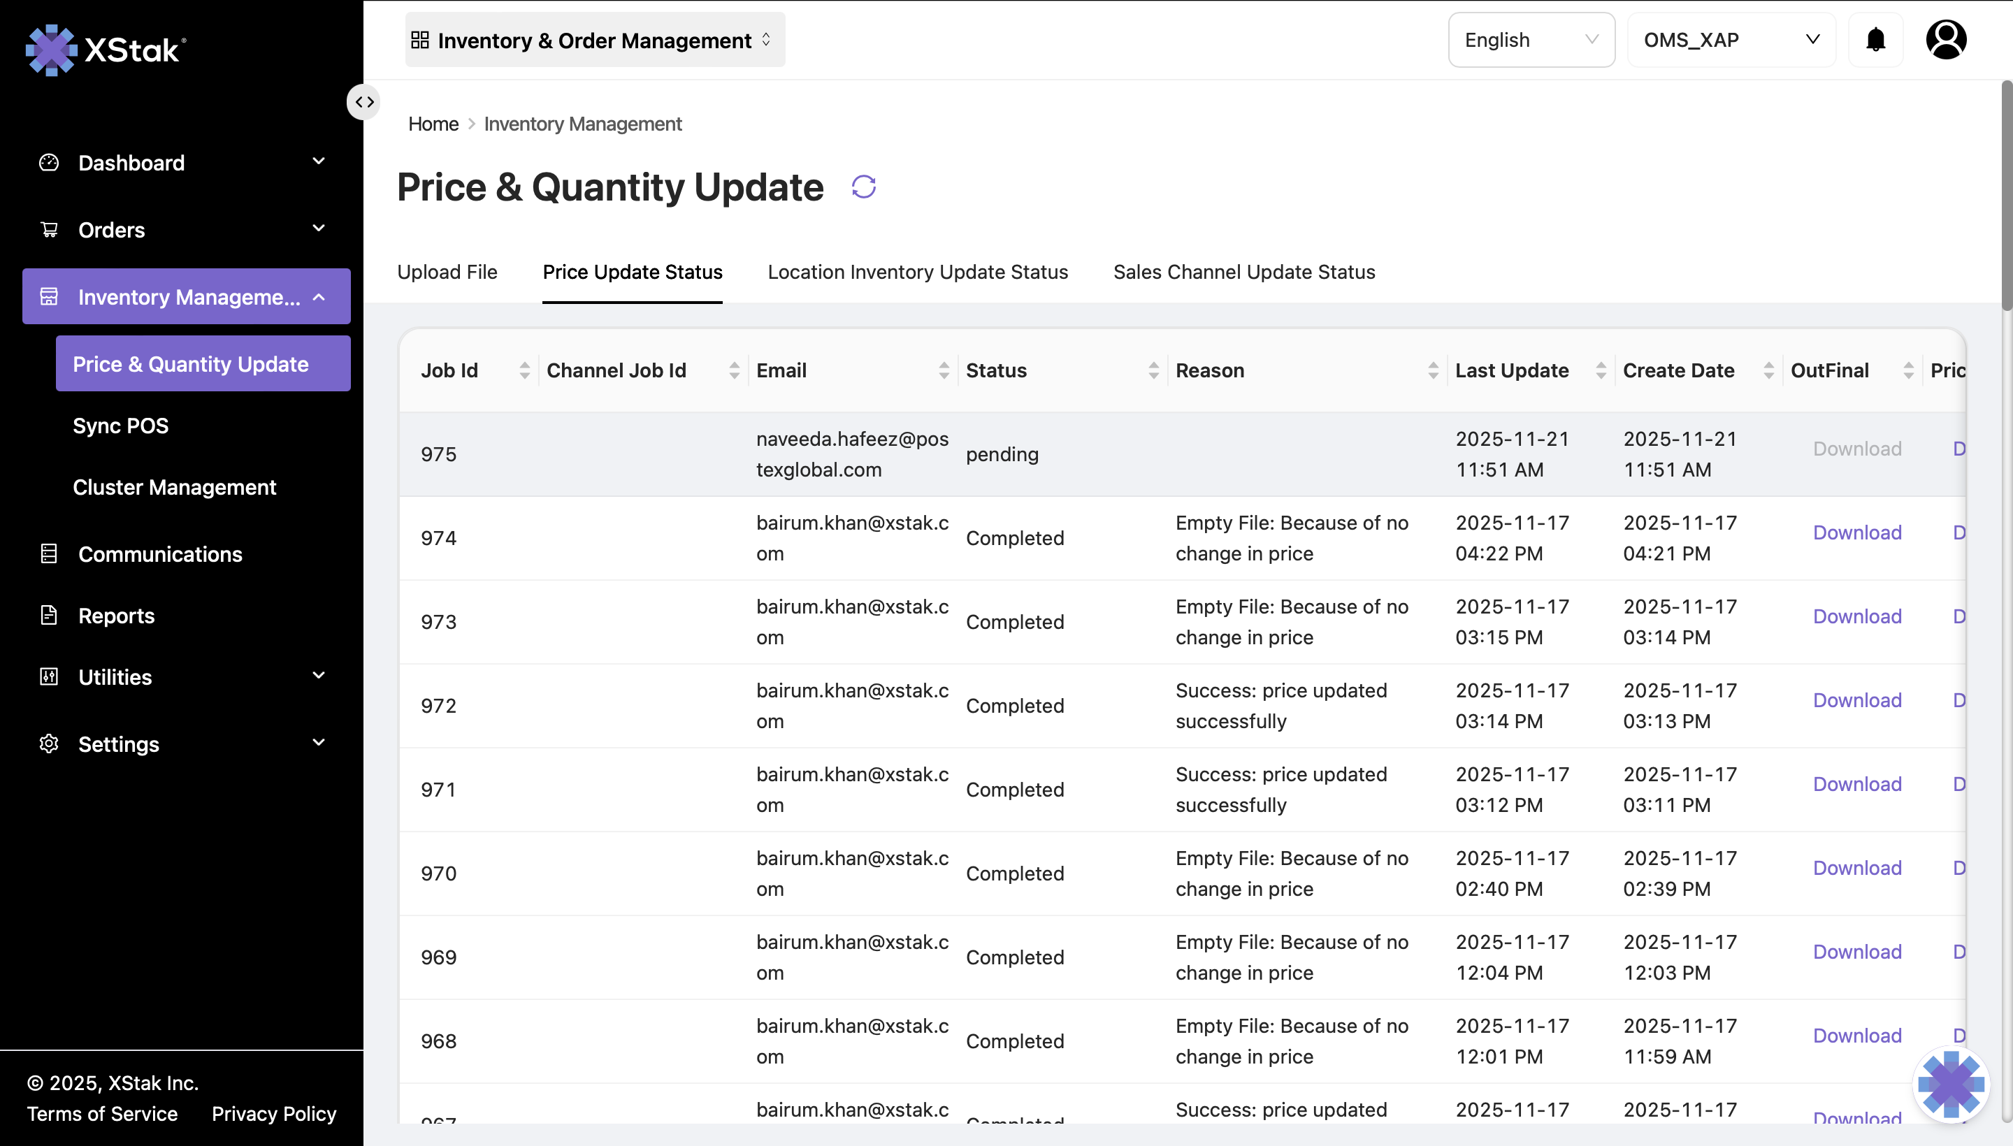This screenshot has height=1146, width=2013.
Task: Click the XStak logo
Action: pyautogui.click(x=106, y=50)
